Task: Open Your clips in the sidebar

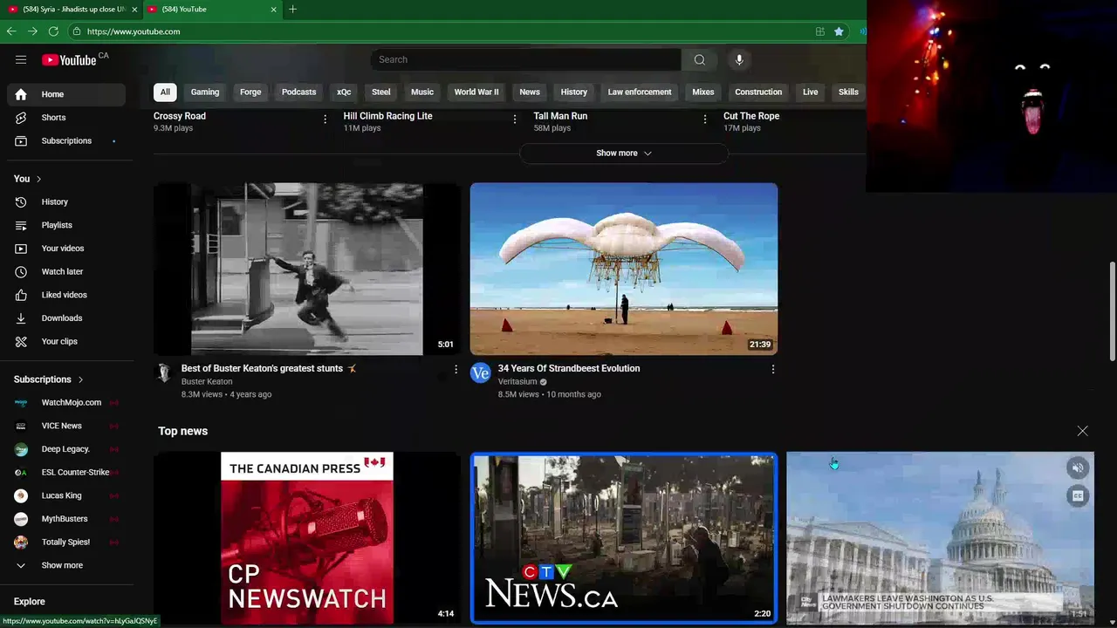Action: 66,341
